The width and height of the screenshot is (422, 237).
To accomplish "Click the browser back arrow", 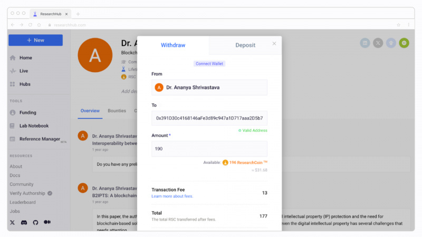I will click(x=13, y=25).
